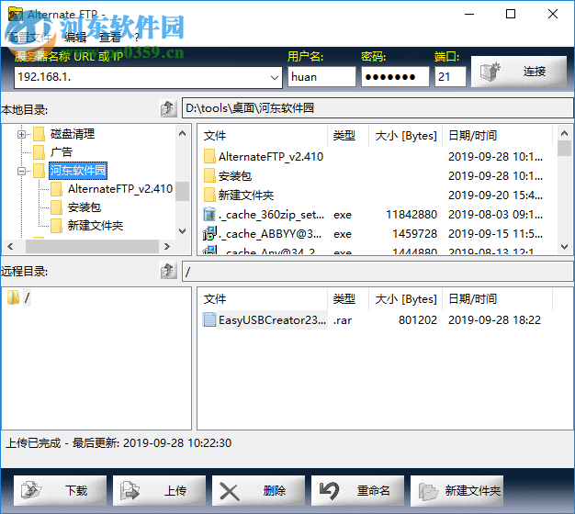This screenshot has height=514, width=575.
Task: Click 安装包 folder icon in file list
Action: tap(209, 176)
